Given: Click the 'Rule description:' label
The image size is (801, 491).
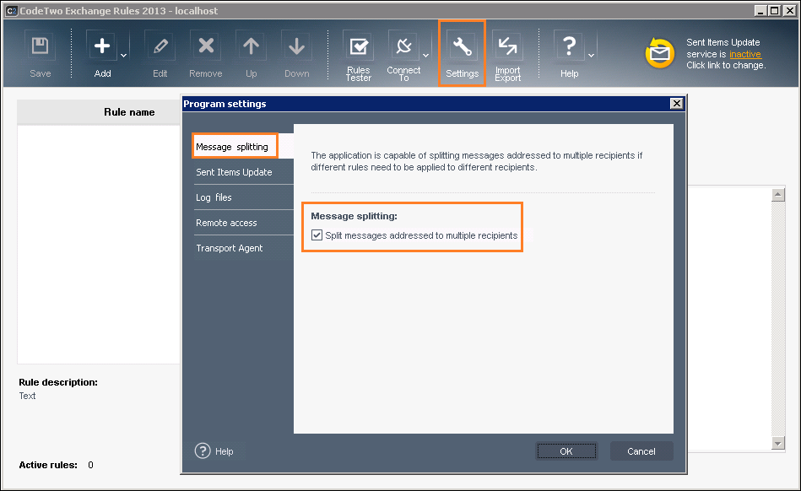Looking at the screenshot, I should [x=58, y=382].
